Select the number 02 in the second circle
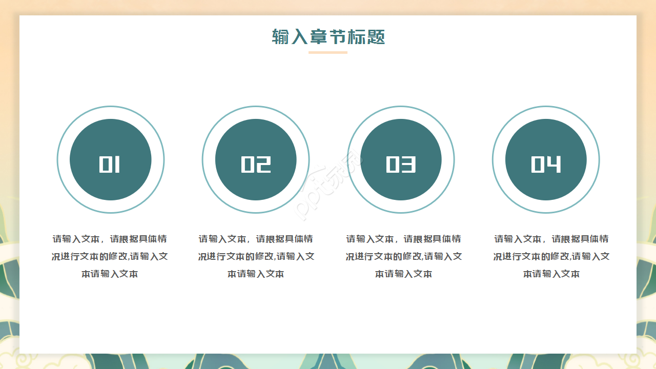 click(256, 165)
